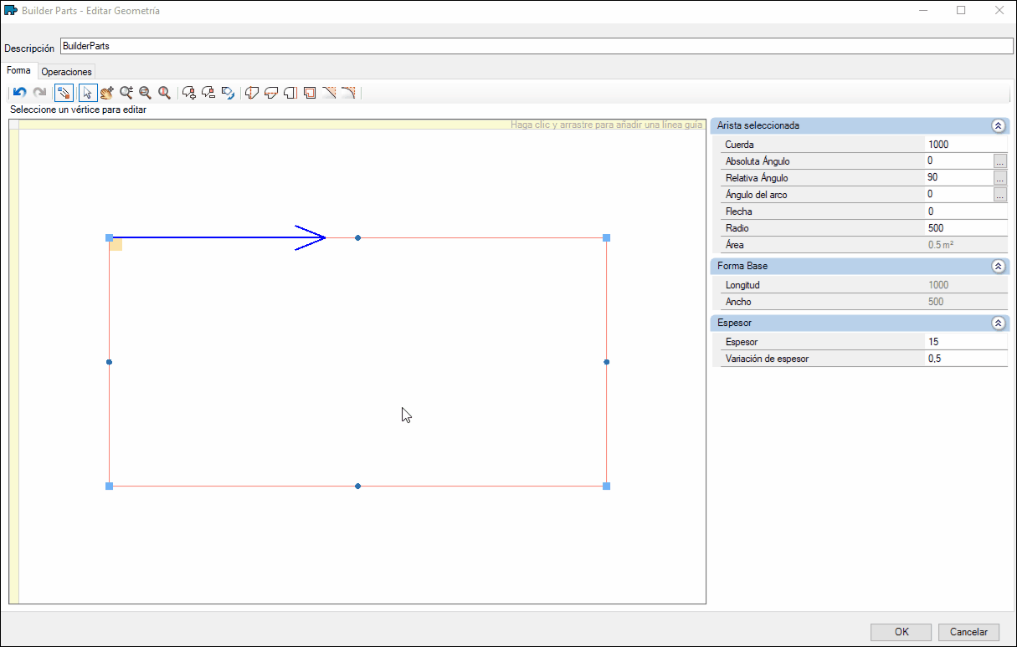Click the Cancelar button
Image resolution: width=1017 pixels, height=647 pixels.
969,632
